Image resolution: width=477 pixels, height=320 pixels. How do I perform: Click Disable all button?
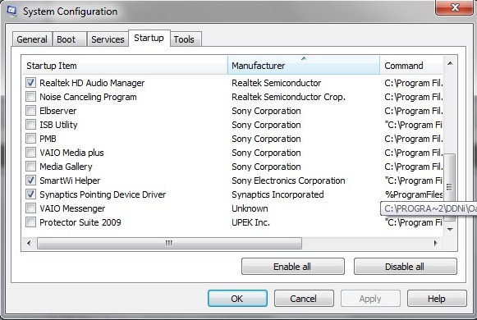click(405, 267)
